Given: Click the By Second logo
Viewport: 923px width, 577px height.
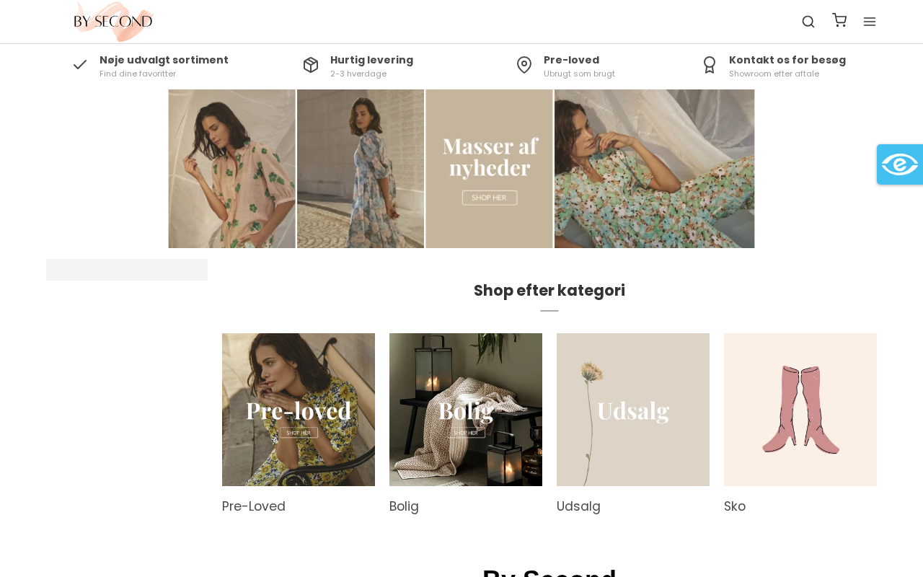Looking at the screenshot, I should click(113, 21).
